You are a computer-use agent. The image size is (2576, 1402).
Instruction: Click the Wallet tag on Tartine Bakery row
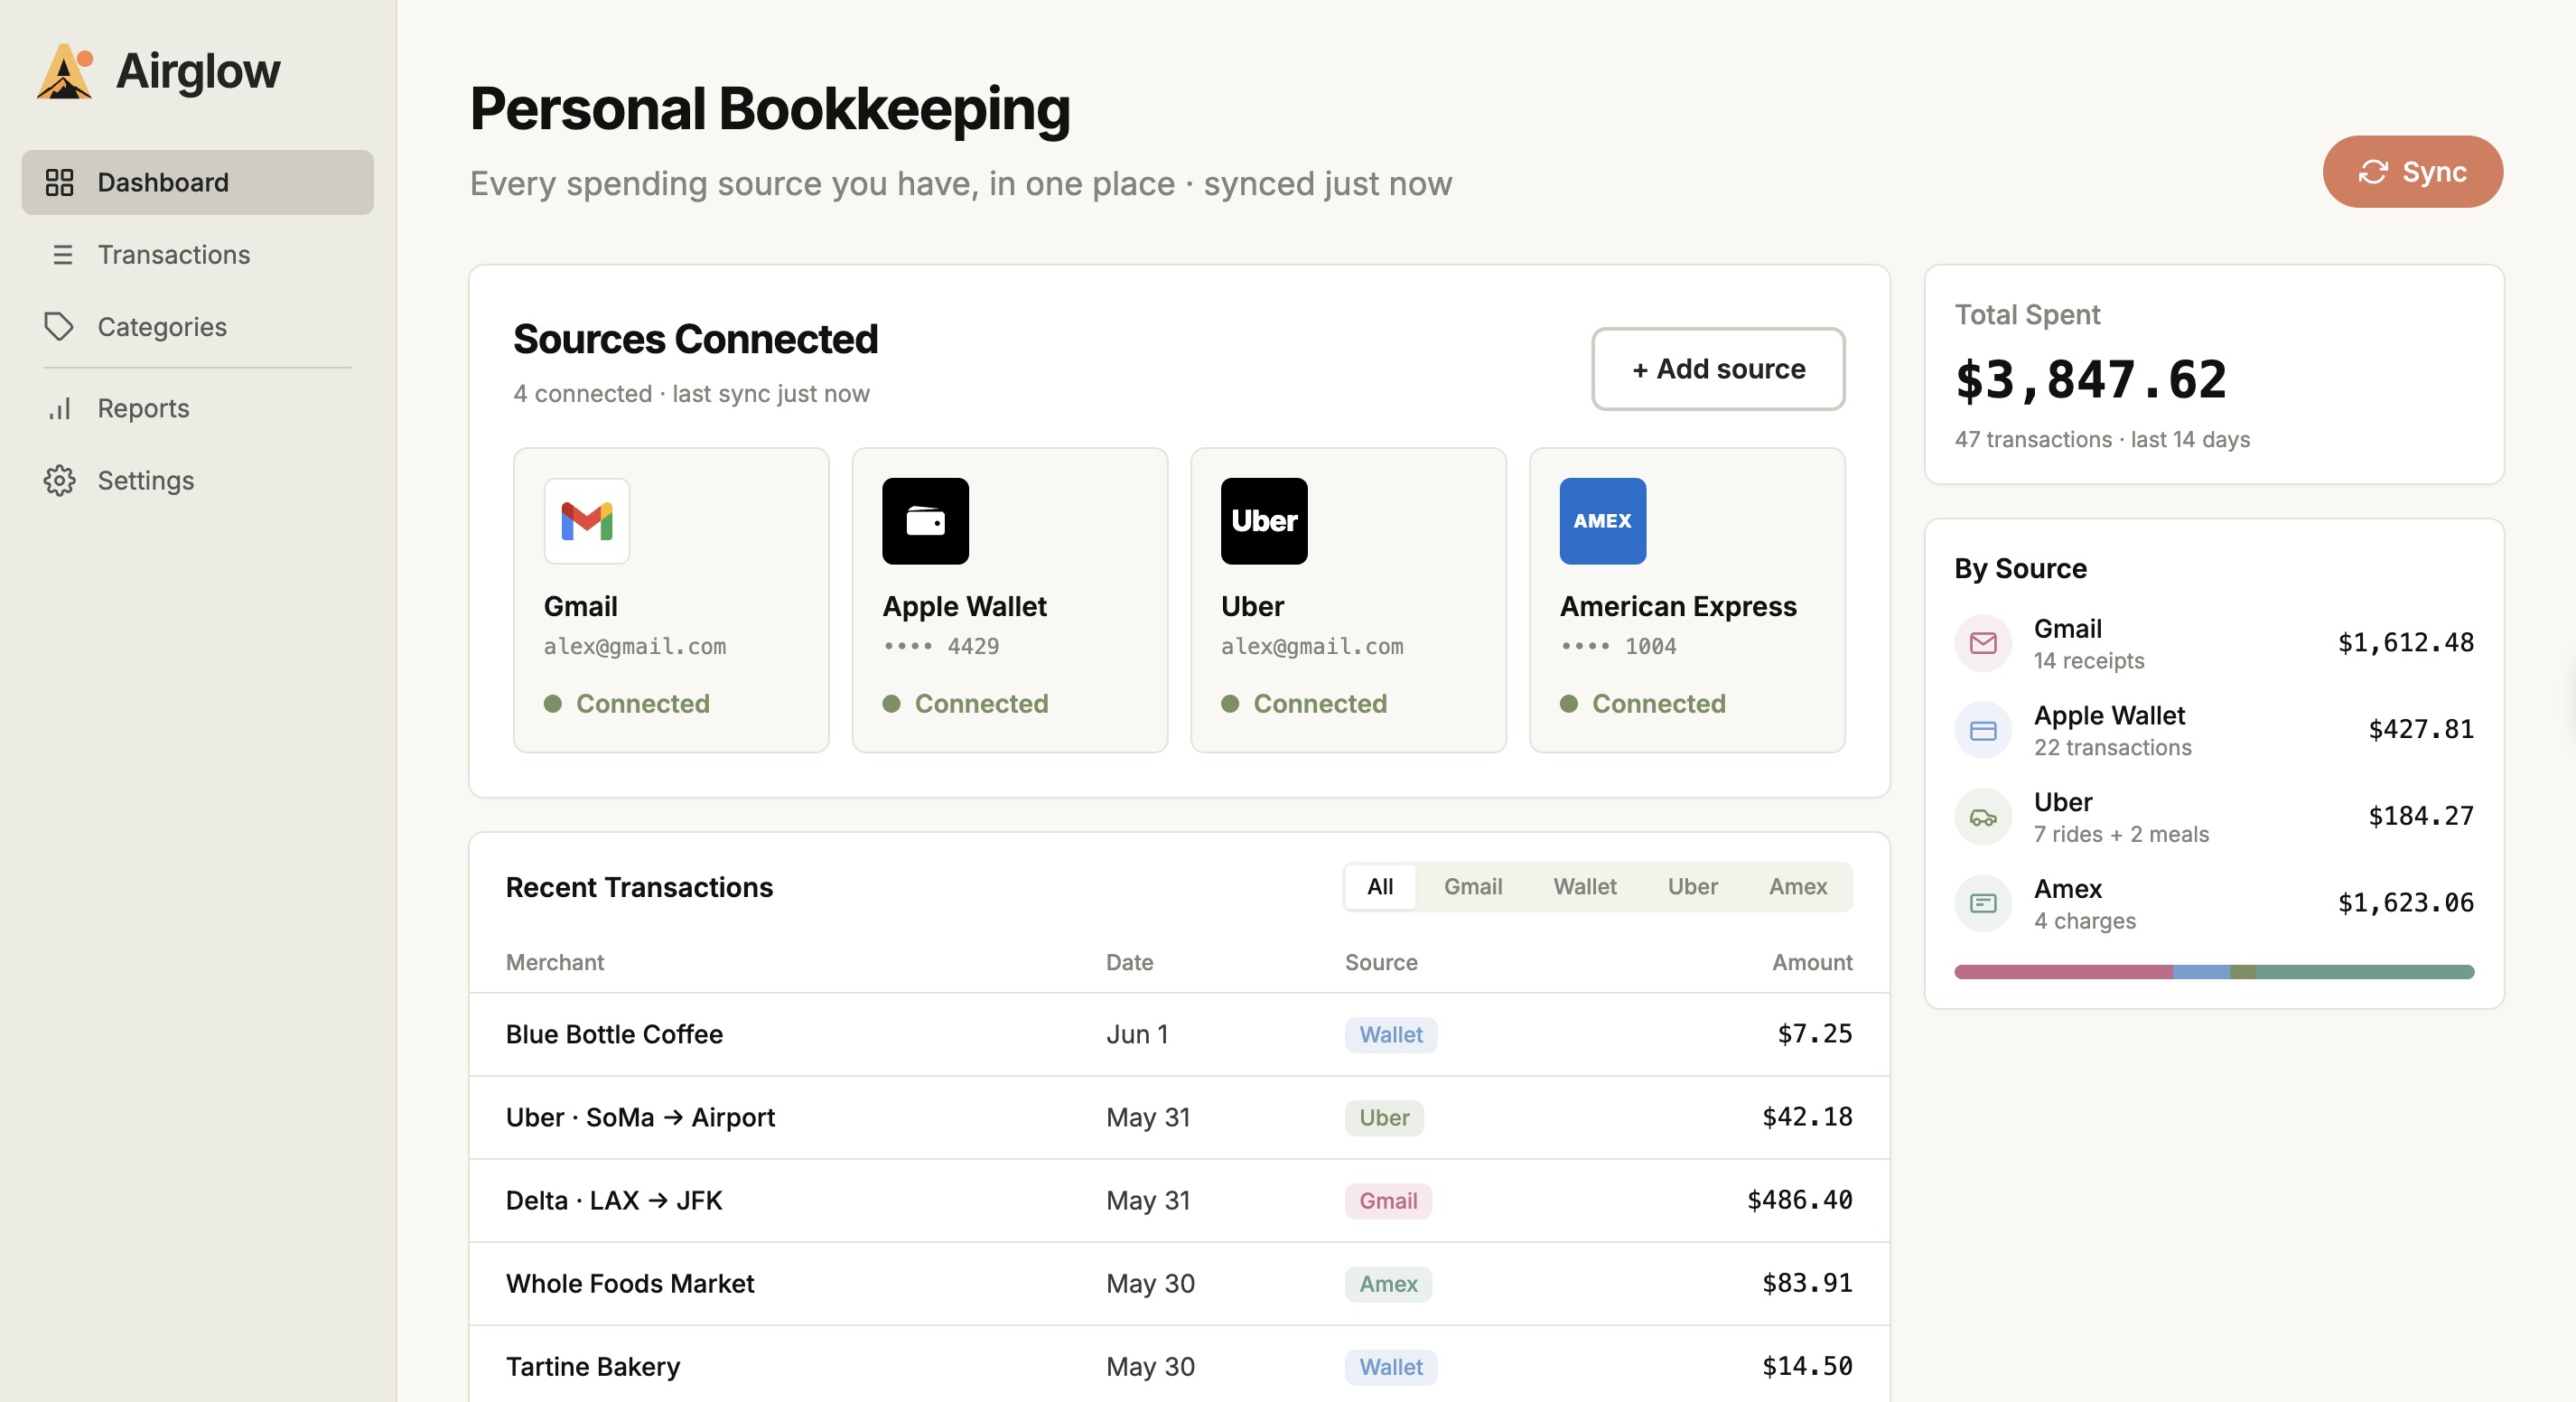click(1391, 1367)
